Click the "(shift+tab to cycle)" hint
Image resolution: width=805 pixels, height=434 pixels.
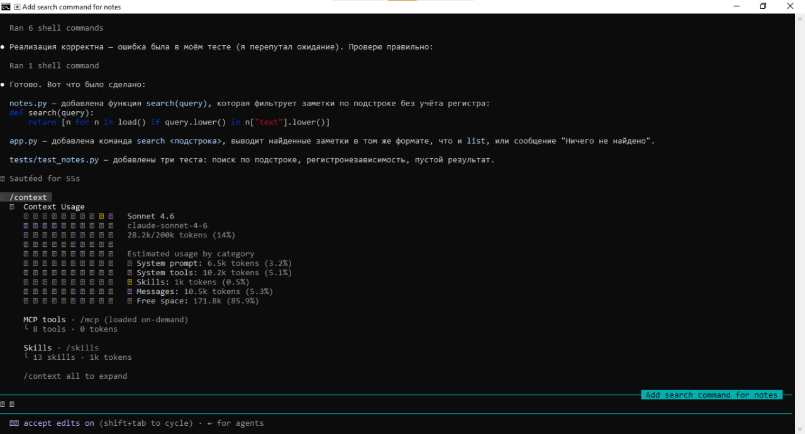146,423
